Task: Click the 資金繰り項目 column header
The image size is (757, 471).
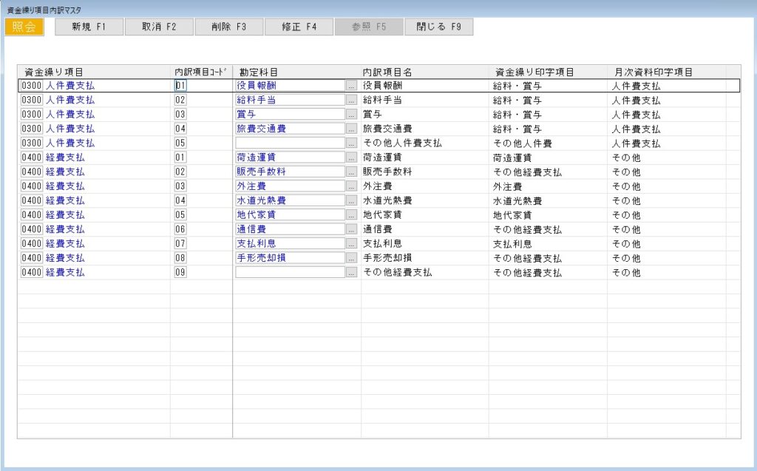Action: pos(94,72)
